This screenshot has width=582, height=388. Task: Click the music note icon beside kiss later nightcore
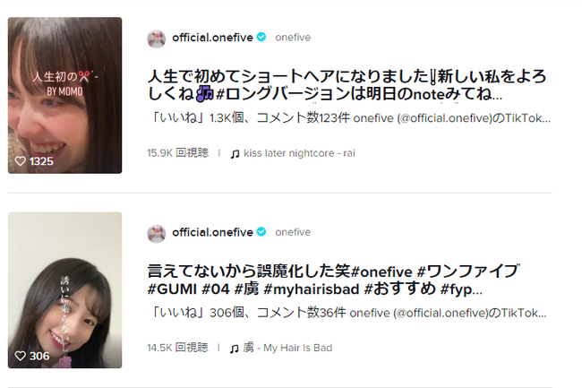[235, 153]
